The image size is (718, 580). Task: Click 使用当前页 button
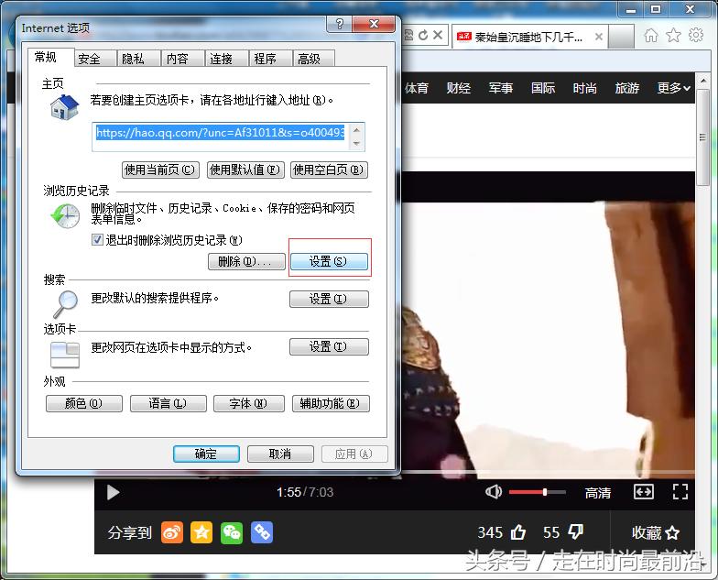[160, 170]
